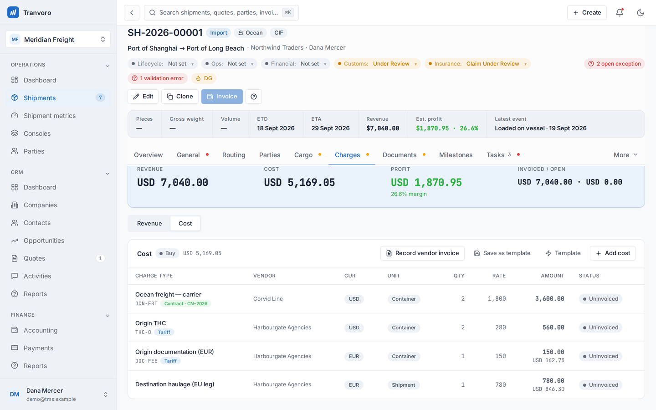Image resolution: width=656 pixels, height=410 pixels.
Task: Go back with the left chevron button
Action: point(132,13)
